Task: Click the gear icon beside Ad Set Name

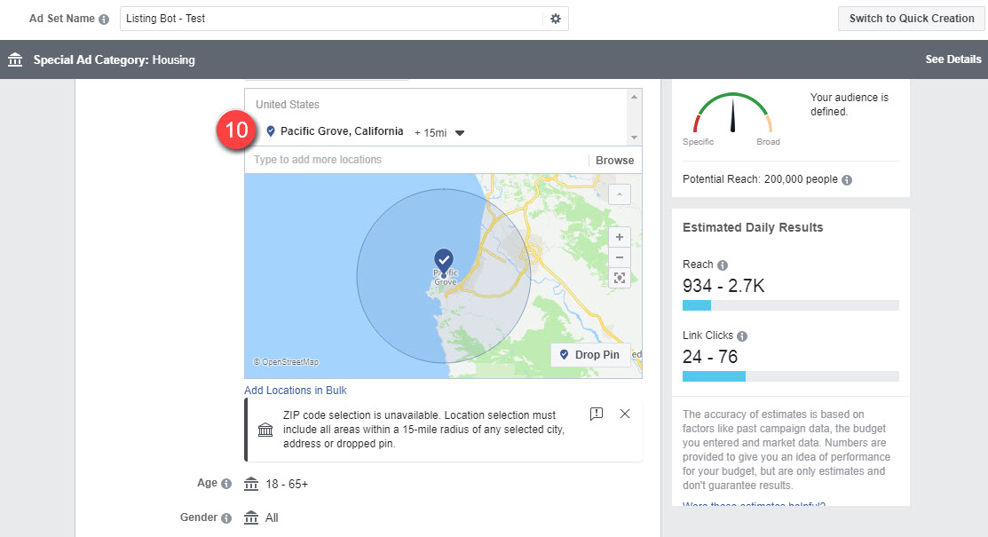Action: (556, 19)
